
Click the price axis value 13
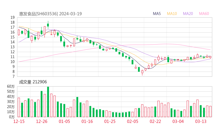[x=12, y=47]
